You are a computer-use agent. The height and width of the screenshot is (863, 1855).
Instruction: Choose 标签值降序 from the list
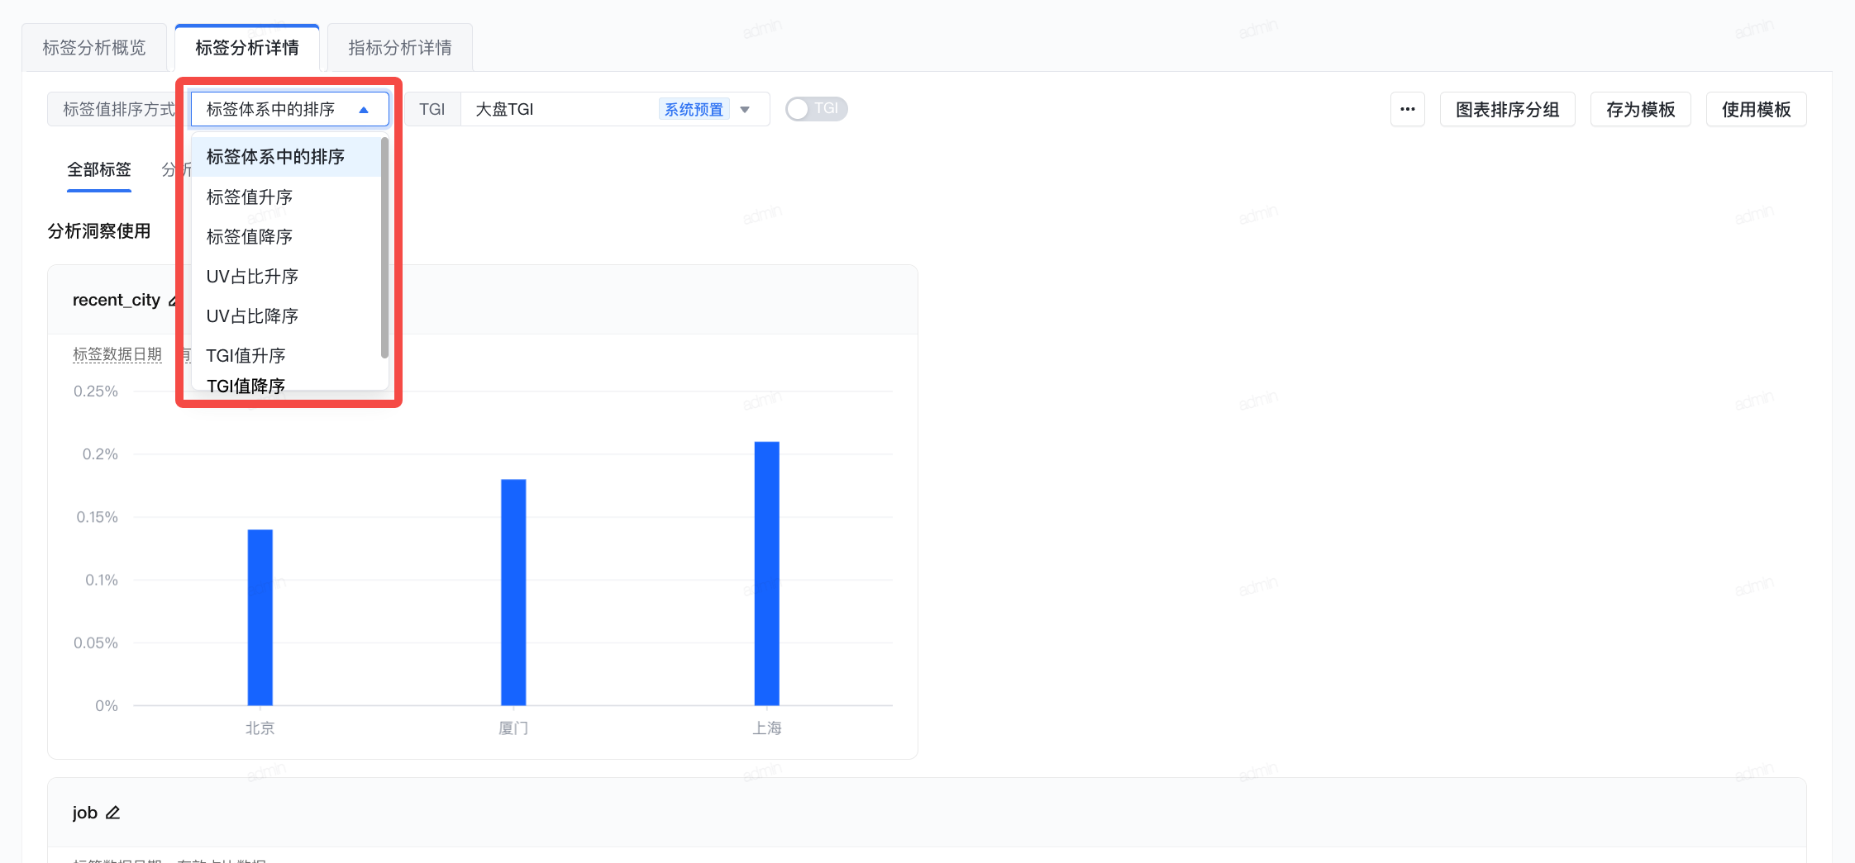[250, 237]
